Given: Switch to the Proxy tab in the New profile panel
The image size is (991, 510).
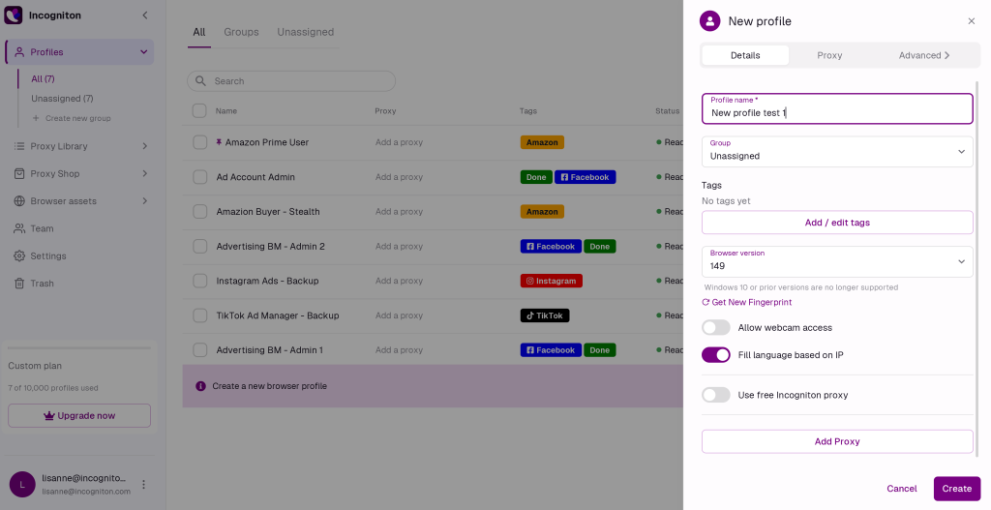Looking at the screenshot, I should tap(829, 55).
